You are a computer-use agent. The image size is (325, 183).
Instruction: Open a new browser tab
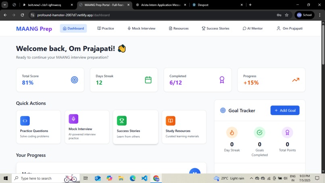coord(250,5)
